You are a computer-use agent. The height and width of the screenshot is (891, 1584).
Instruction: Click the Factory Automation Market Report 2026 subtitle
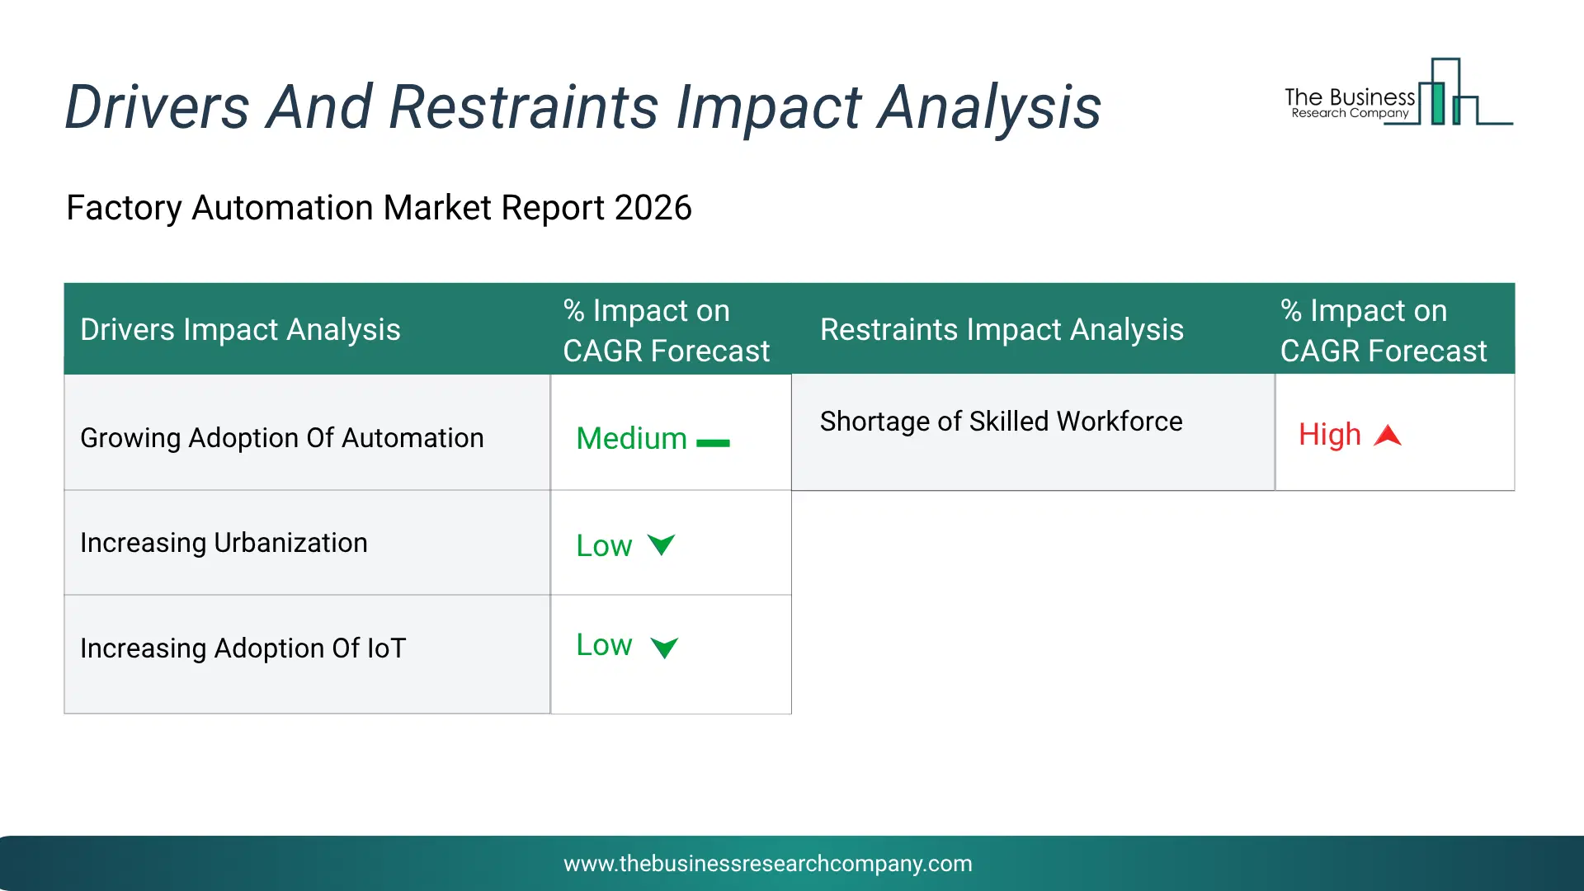[379, 208]
